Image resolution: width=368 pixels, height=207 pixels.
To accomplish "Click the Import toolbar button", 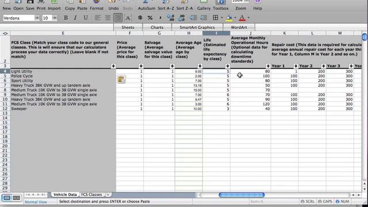I will point(54,5).
